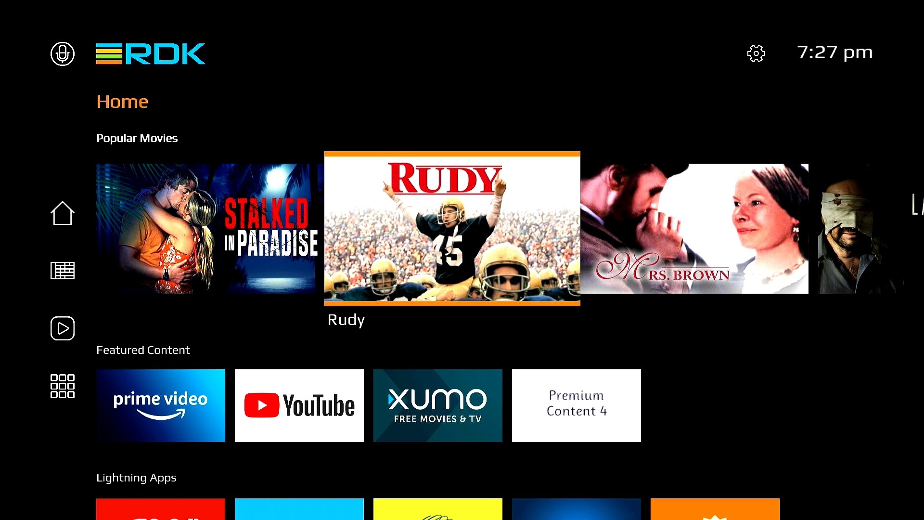Play the highlighted Rudy movie
Screen dimensions: 924x520
click(452, 229)
